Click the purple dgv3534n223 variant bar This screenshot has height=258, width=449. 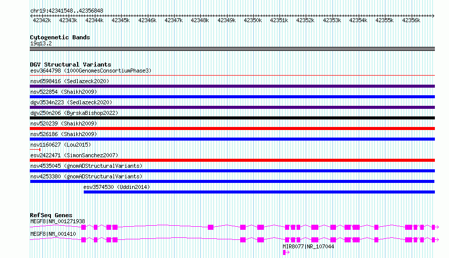pos(232,107)
